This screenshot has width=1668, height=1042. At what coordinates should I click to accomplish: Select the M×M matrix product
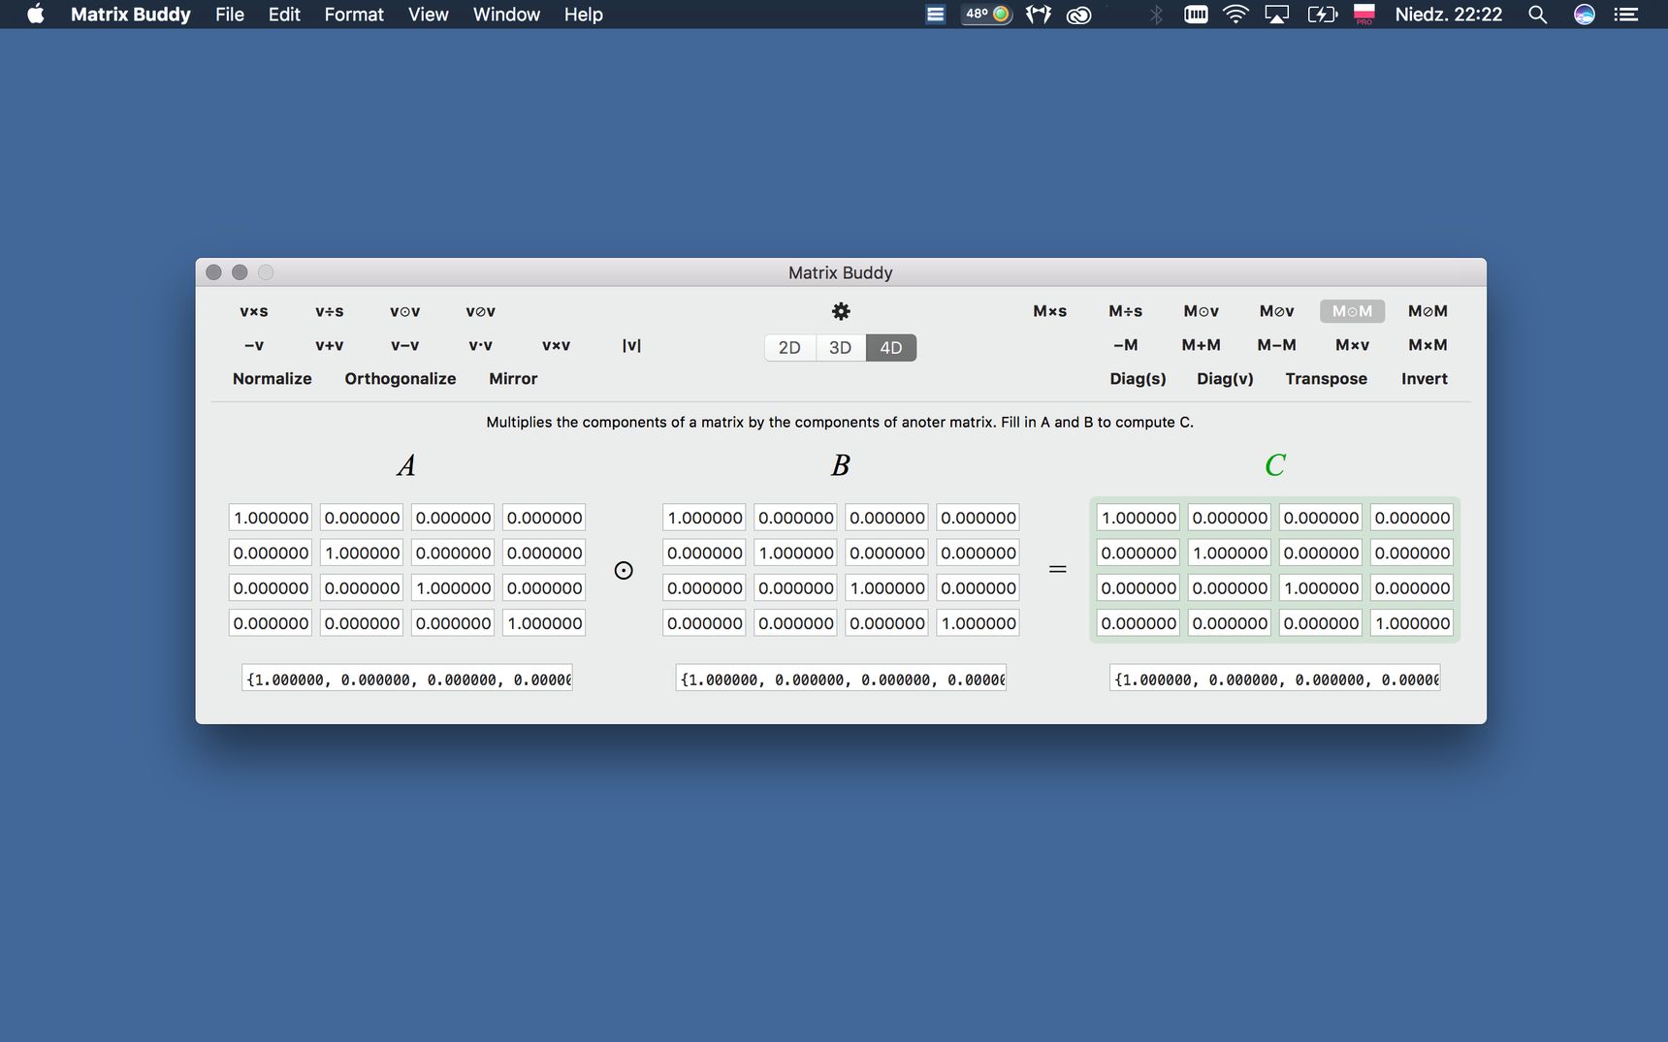[x=1428, y=345]
